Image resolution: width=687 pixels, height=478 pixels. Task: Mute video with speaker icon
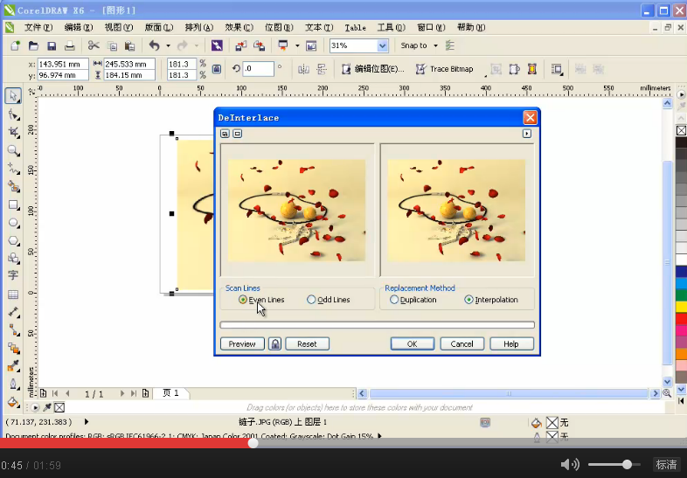pyautogui.click(x=570, y=464)
